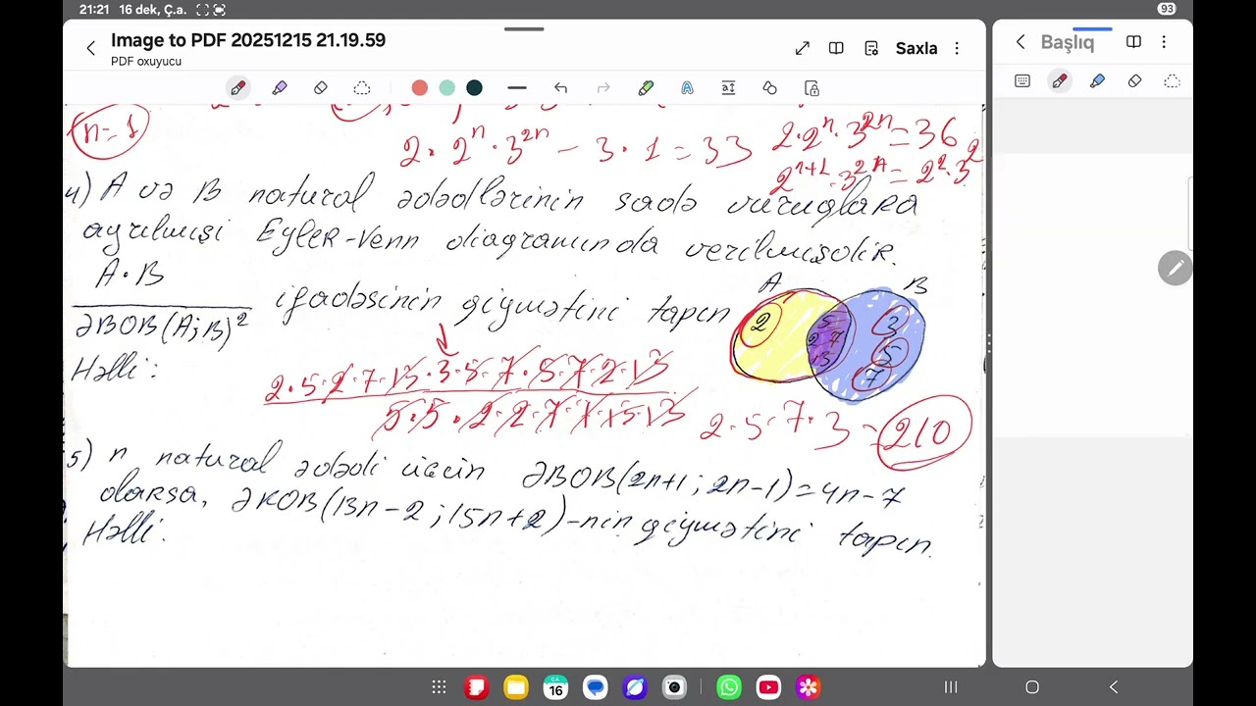The image size is (1256, 706).
Task: Open the pen line thickness setting
Action: (x=517, y=88)
